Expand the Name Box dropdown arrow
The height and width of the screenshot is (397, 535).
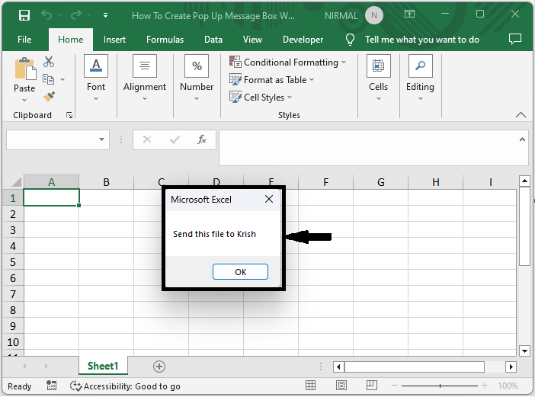101,139
